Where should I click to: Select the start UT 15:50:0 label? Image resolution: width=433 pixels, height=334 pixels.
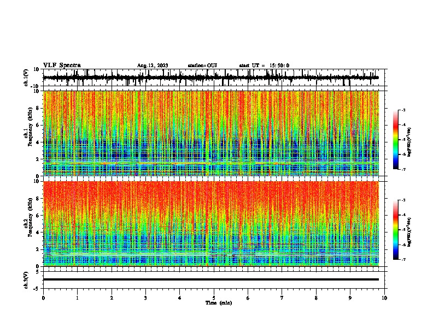264,65
